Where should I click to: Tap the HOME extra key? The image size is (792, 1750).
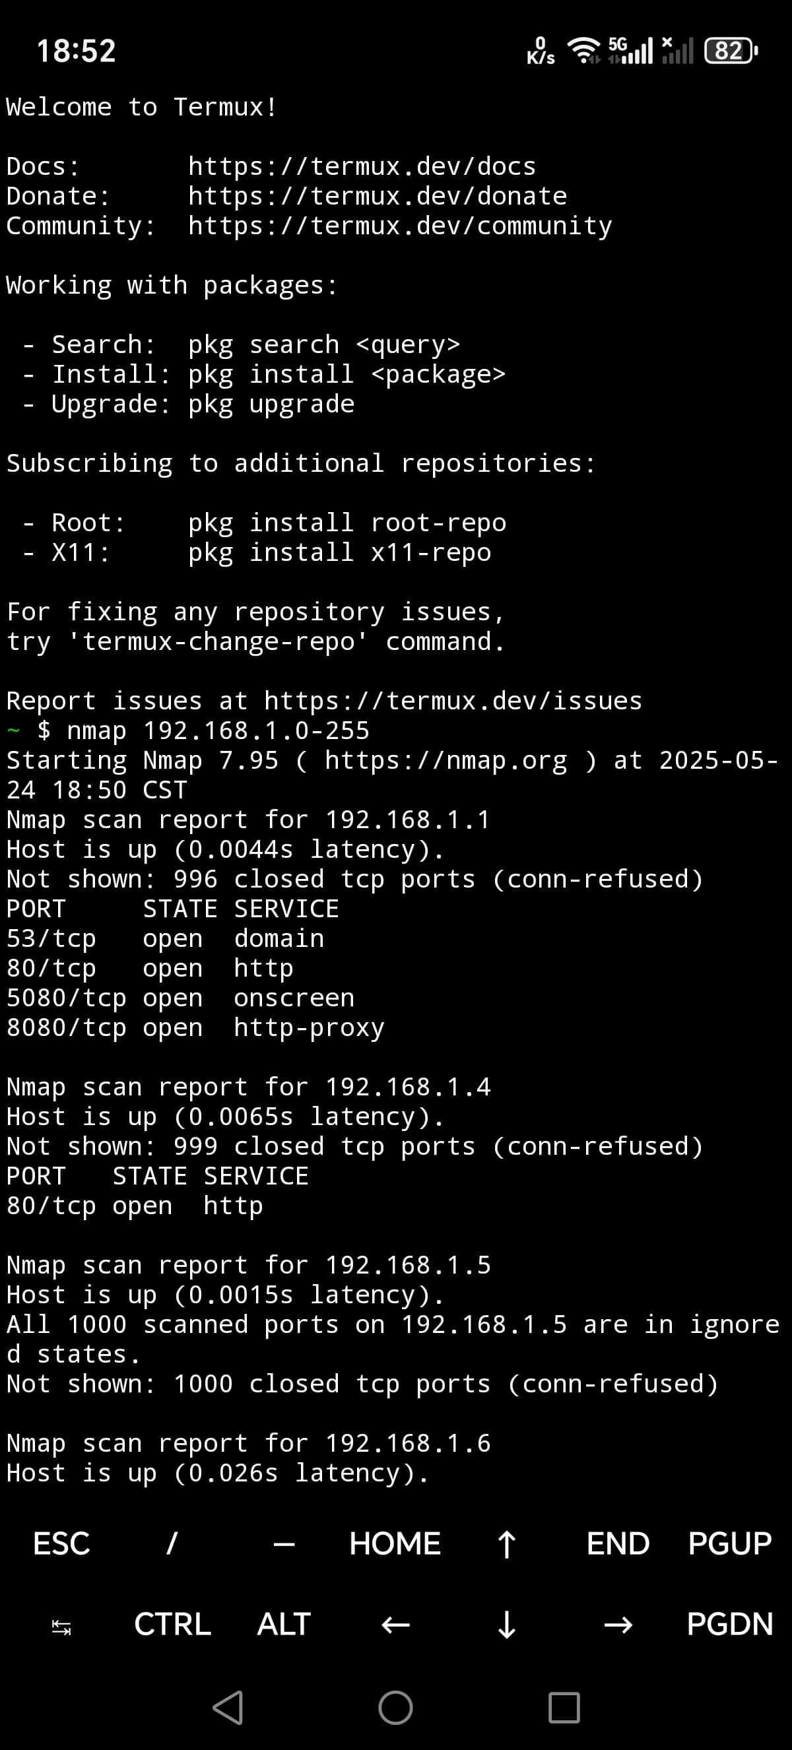coord(395,1543)
